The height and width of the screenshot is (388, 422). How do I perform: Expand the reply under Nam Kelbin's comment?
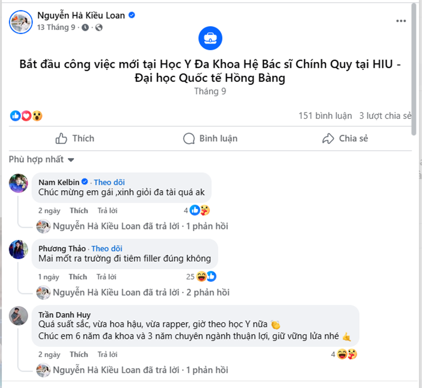tap(140, 226)
